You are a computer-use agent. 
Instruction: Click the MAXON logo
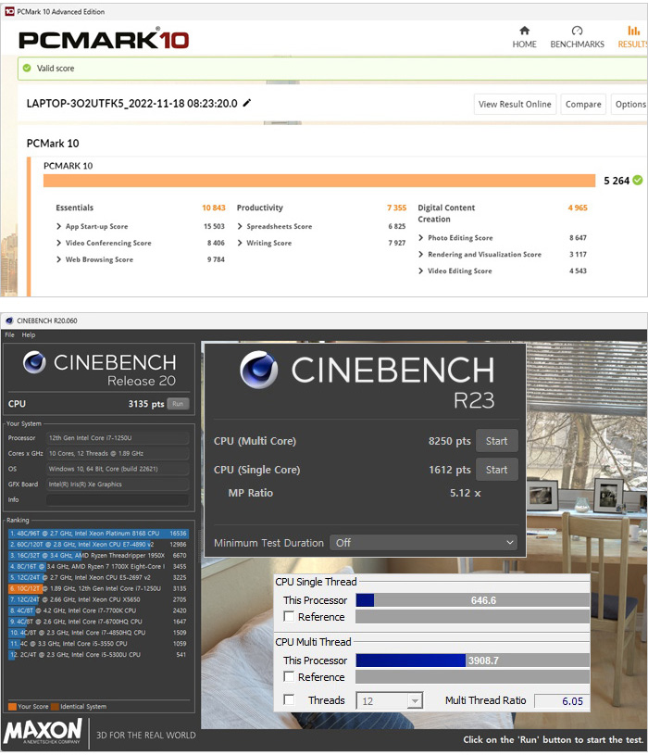click(x=43, y=733)
